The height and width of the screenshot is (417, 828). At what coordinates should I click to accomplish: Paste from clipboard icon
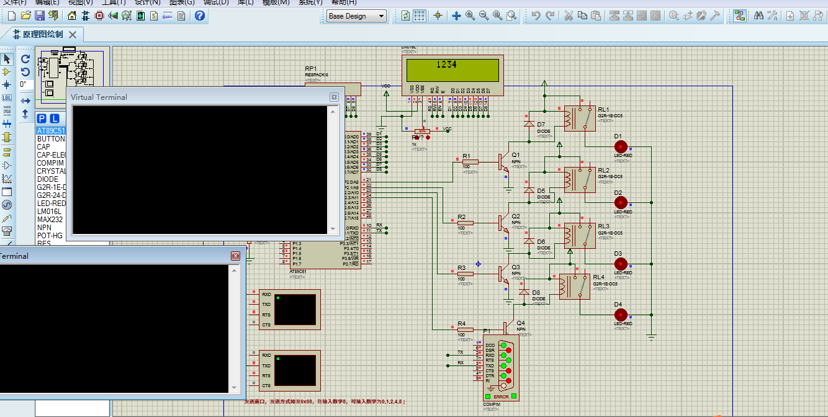tap(596, 16)
